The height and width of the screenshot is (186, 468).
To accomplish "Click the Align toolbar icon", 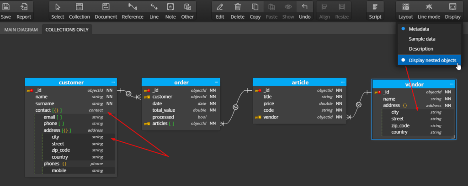I will pyautogui.click(x=324, y=6).
